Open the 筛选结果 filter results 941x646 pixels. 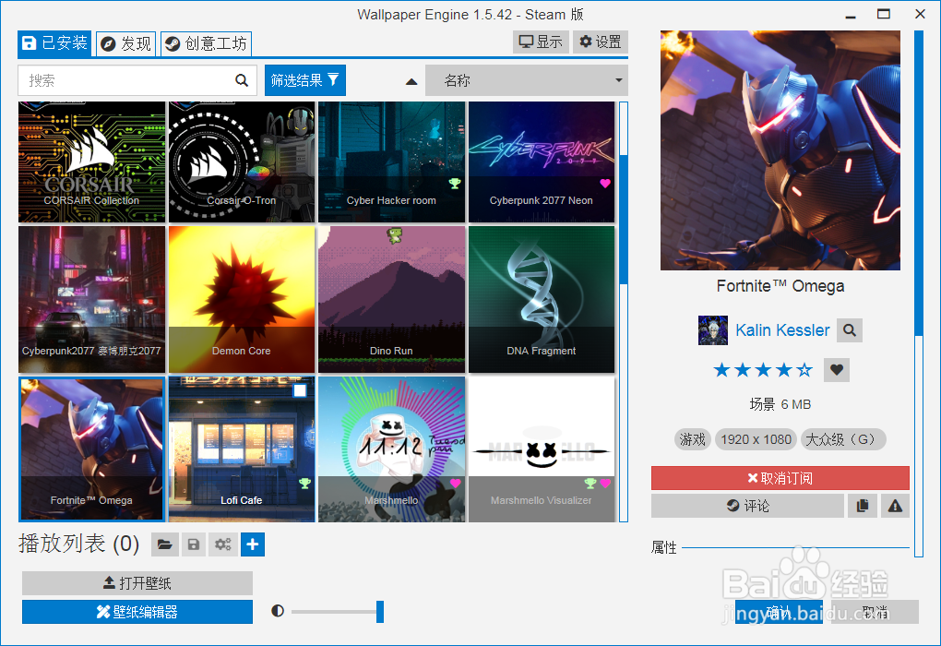coord(304,80)
